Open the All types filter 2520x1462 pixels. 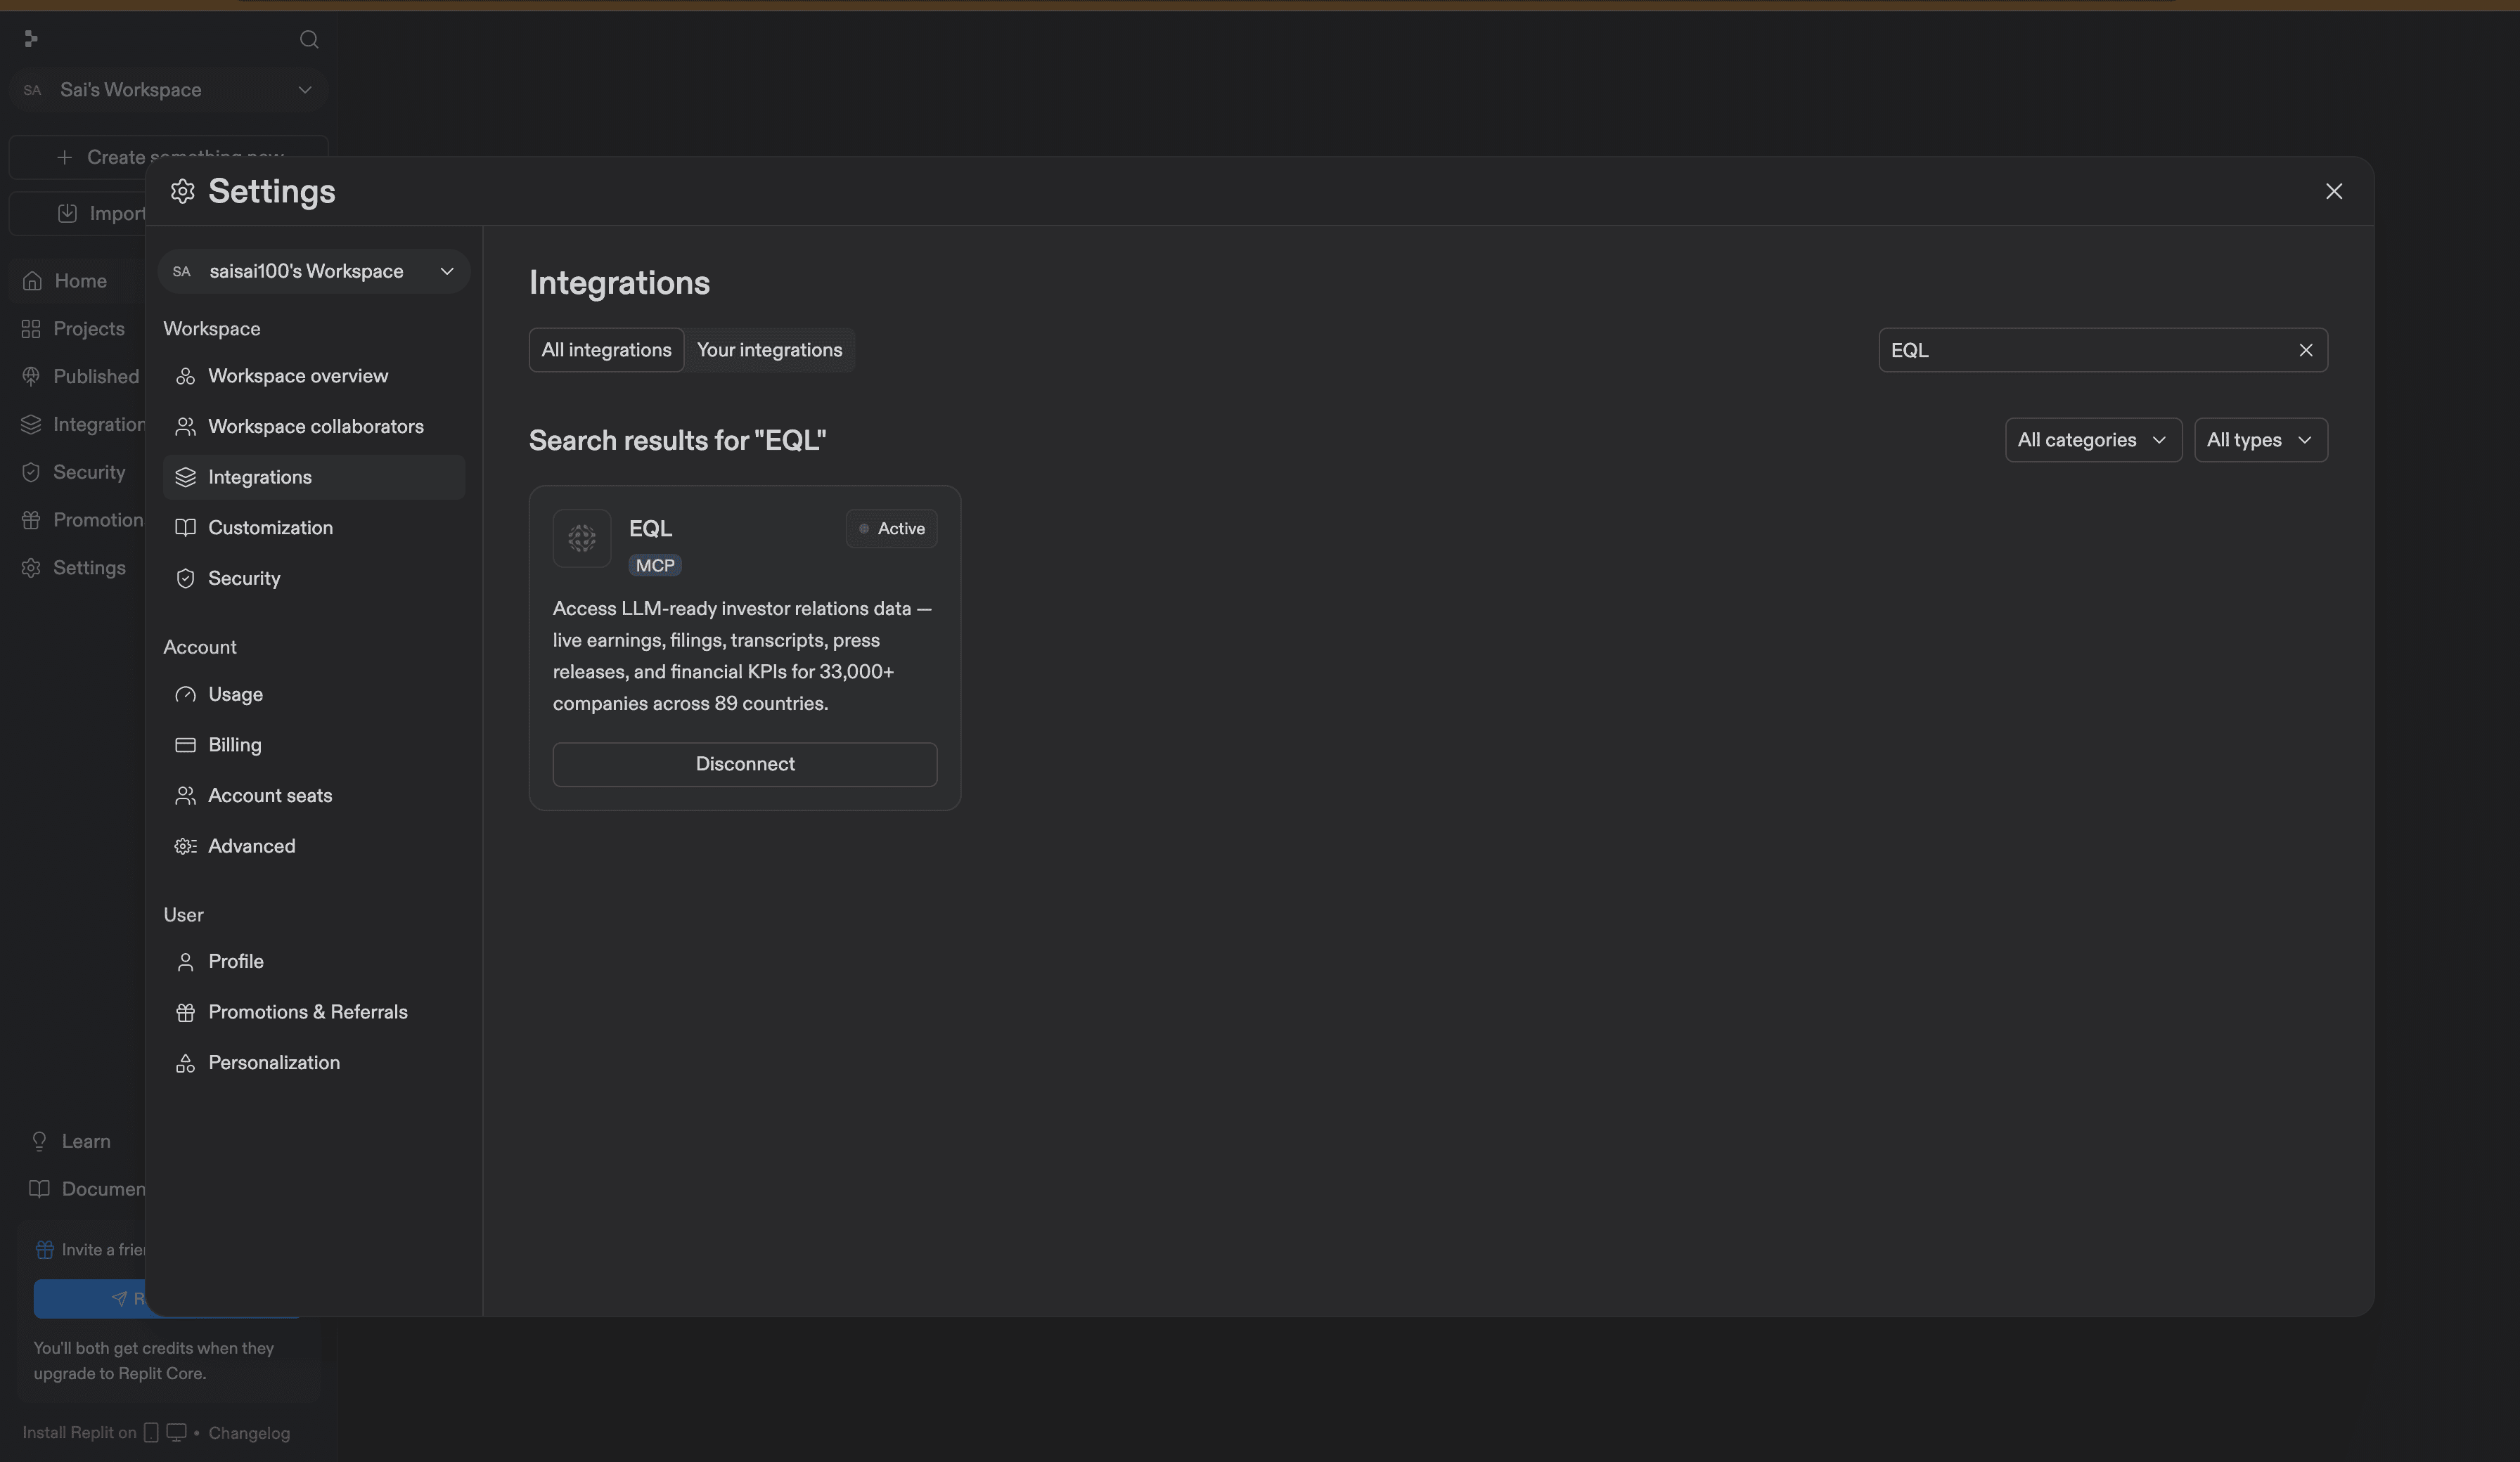(2260, 440)
